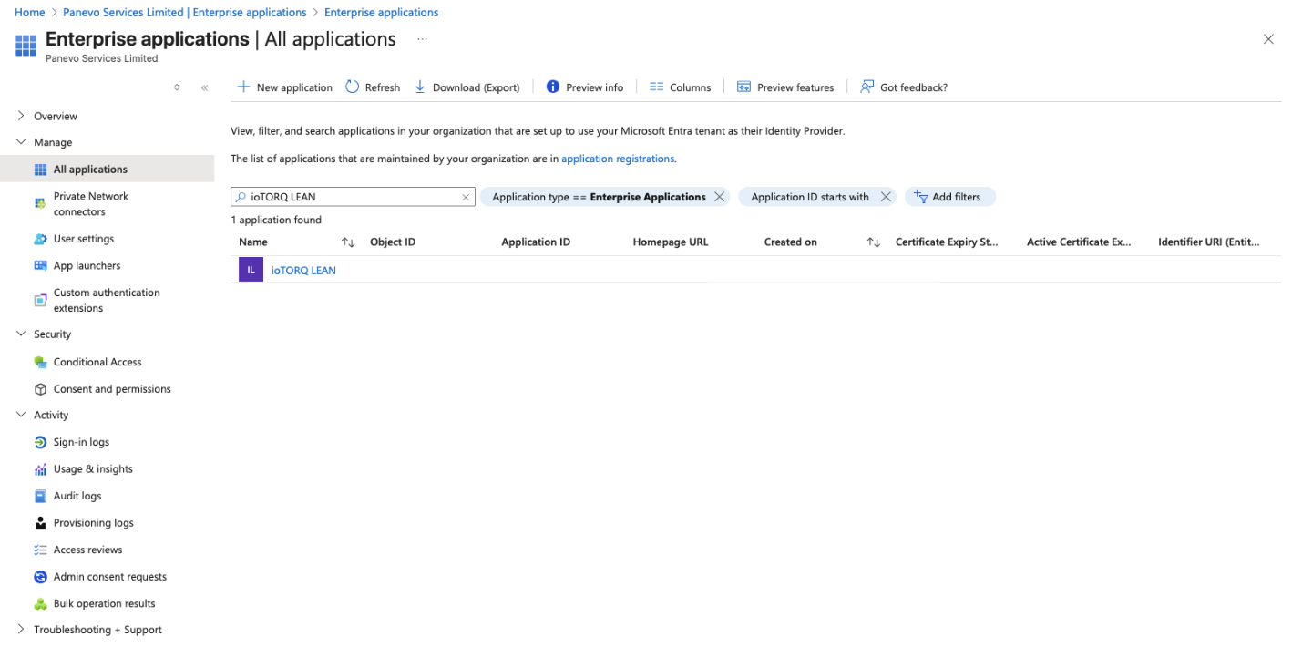Open the application registrations link
The width and height of the screenshot is (1292, 658).
(618, 159)
